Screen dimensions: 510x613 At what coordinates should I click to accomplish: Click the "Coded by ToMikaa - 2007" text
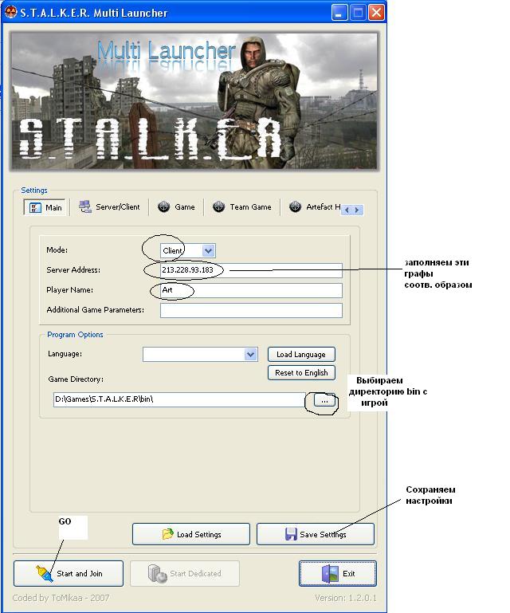[61, 598]
